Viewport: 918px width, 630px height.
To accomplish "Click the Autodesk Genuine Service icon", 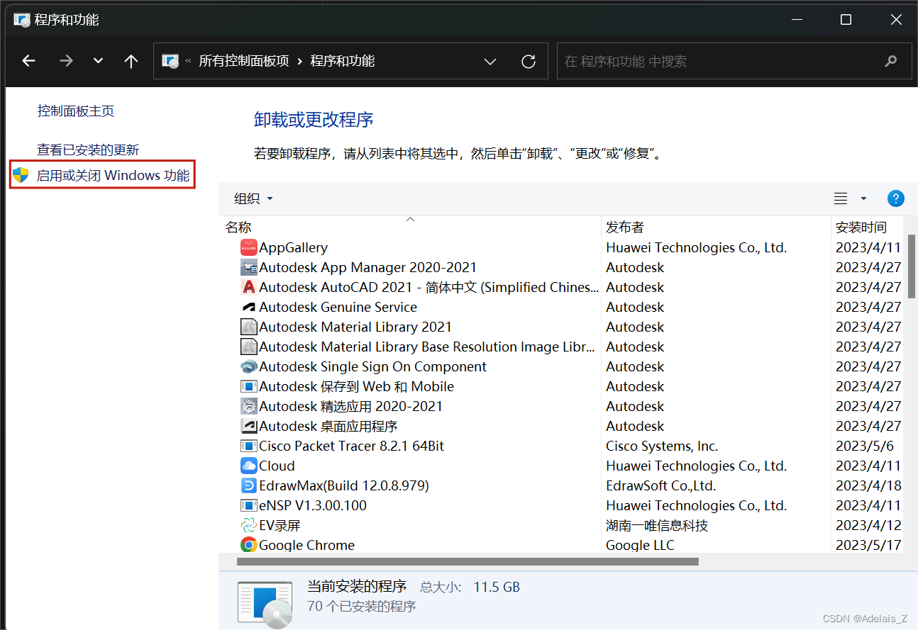I will coord(248,307).
